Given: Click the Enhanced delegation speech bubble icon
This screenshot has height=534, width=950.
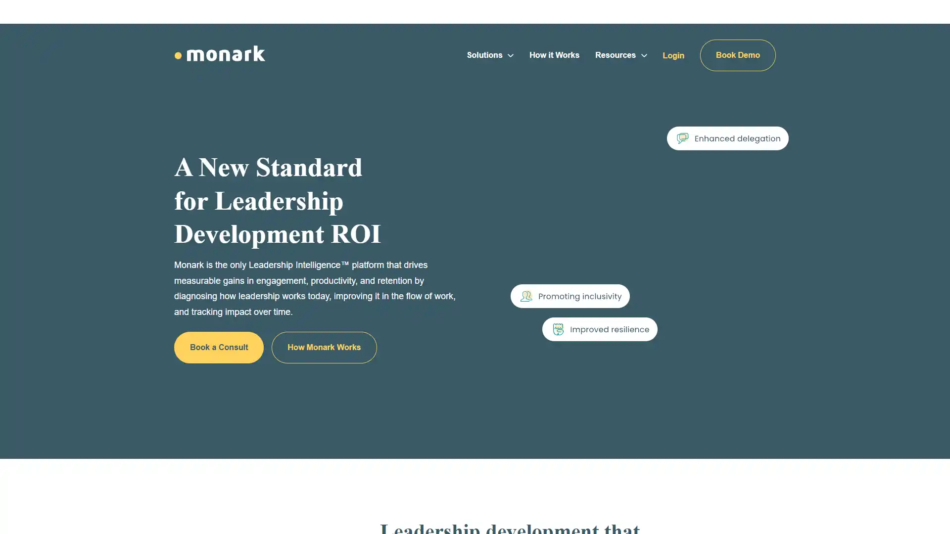Looking at the screenshot, I should [682, 138].
